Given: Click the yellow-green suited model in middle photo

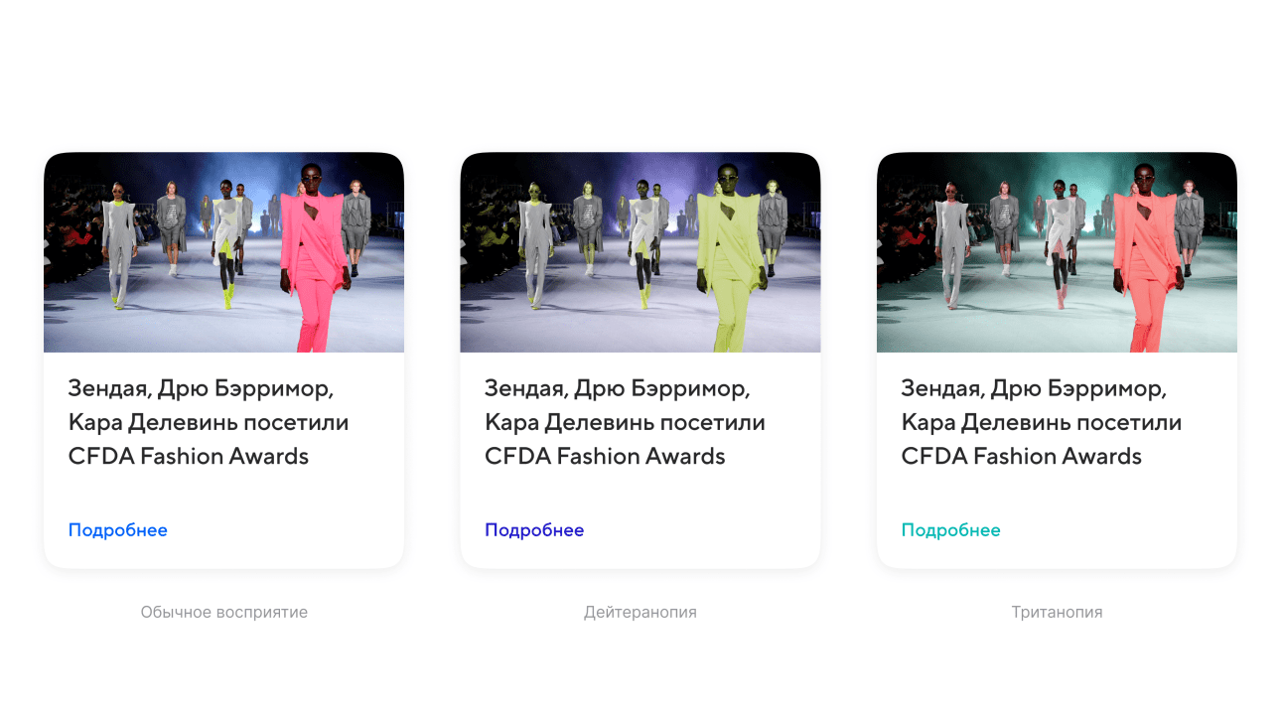Looking at the screenshot, I should tap(731, 260).
